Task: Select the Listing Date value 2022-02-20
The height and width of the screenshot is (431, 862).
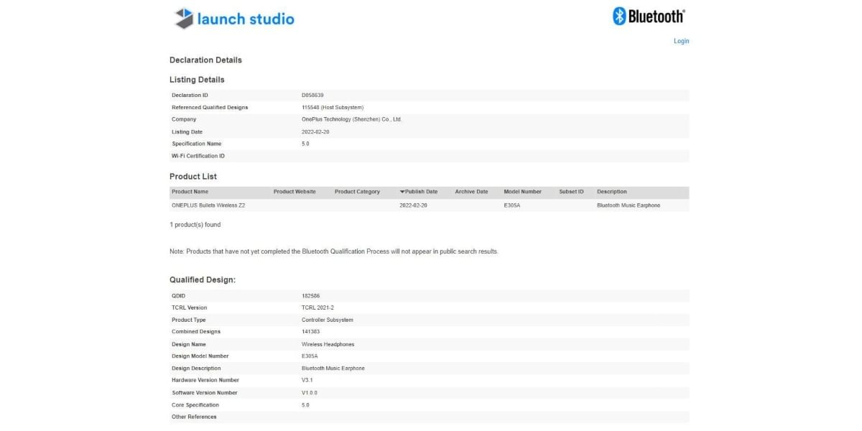Action: (315, 131)
